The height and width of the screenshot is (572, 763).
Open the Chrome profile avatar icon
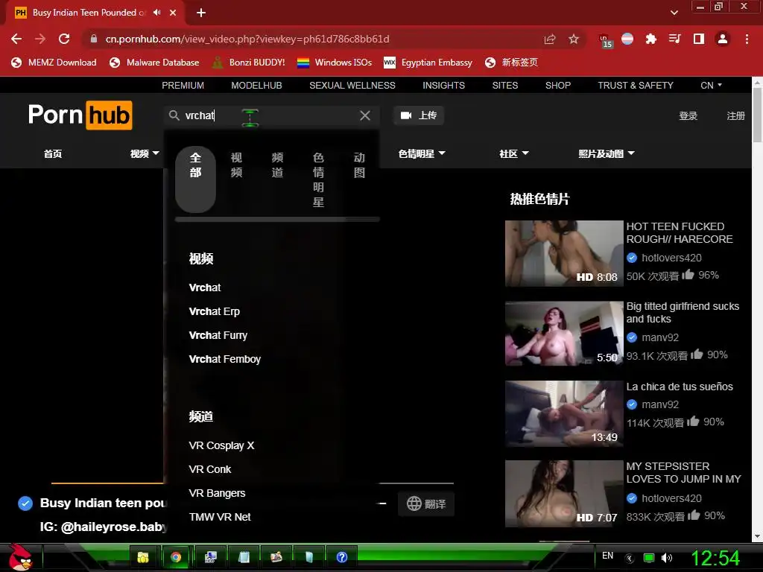click(723, 39)
